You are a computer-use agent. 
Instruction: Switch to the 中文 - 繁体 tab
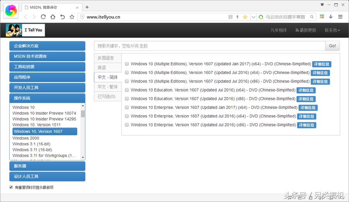(x=108, y=87)
